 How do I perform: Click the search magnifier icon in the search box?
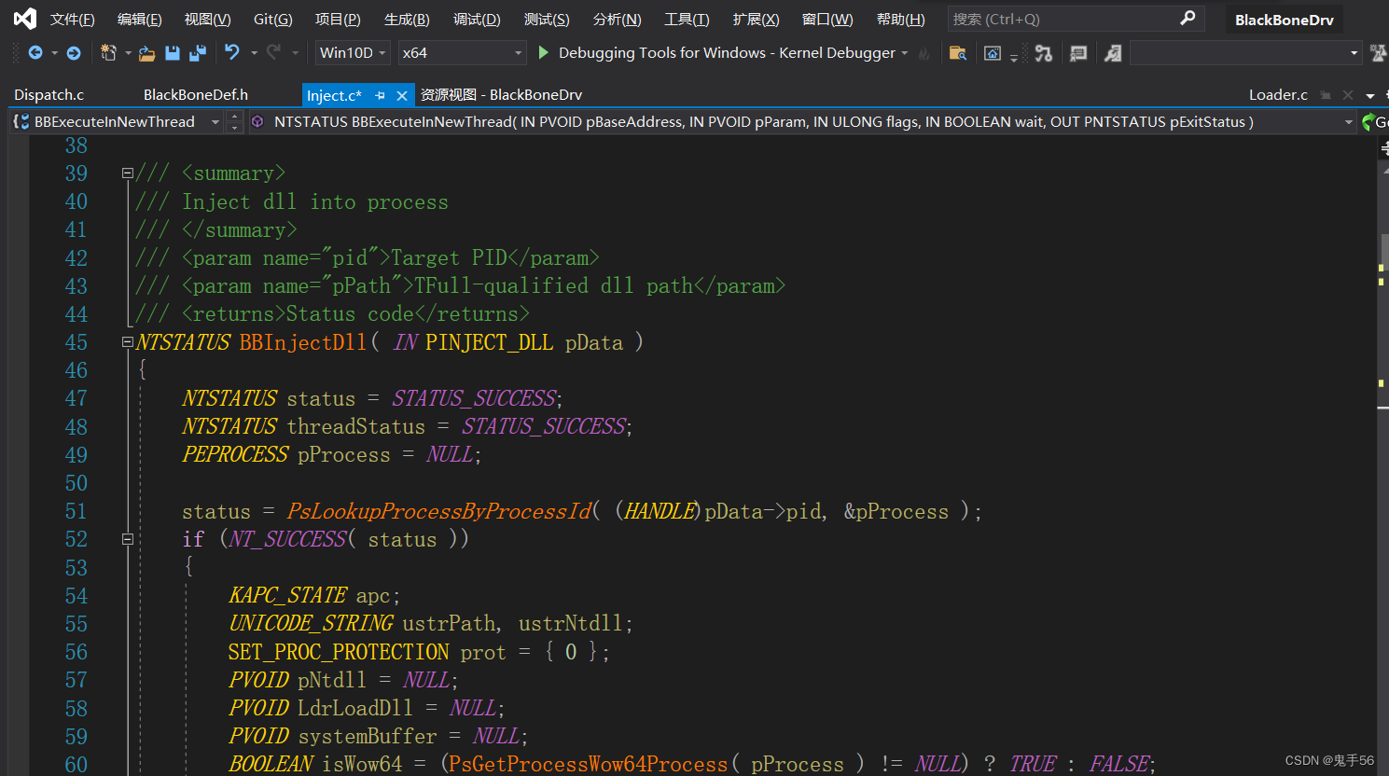pyautogui.click(x=1188, y=18)
